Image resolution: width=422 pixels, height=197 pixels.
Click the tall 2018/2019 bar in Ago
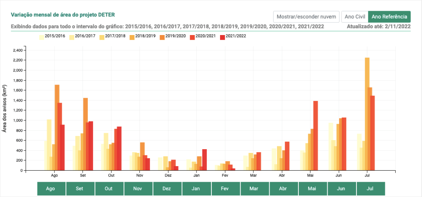[x=57, y=127]
